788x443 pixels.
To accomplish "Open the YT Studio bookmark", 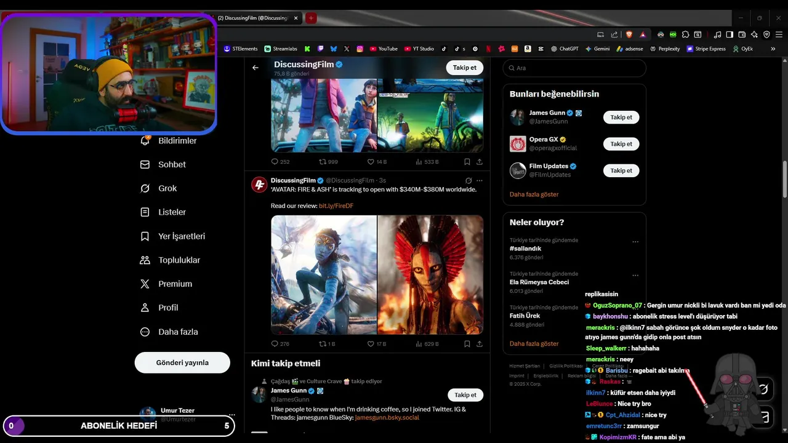I will pyautogui.click(x=419, y=49).
